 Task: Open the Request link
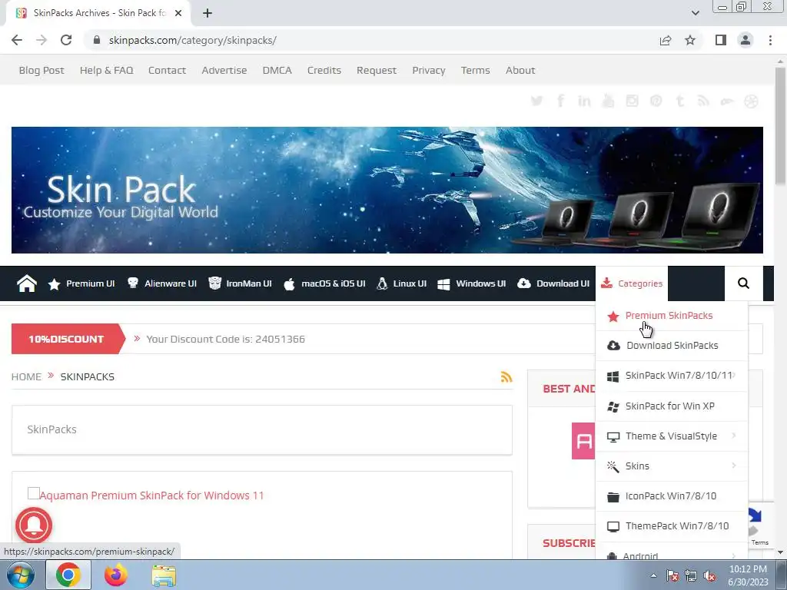(x=377, y=70)
